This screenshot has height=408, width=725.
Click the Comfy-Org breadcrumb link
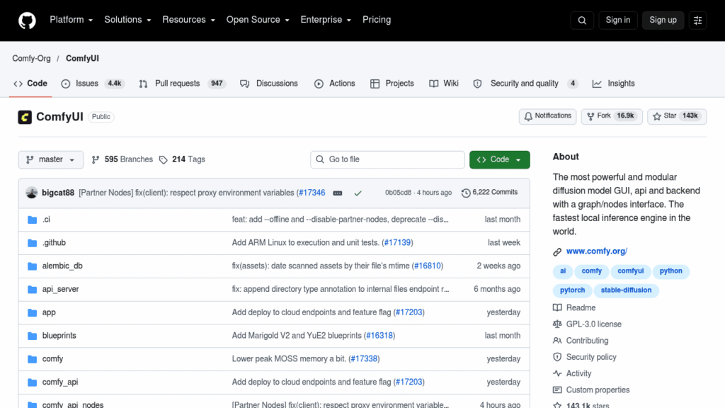coord(31,59)
